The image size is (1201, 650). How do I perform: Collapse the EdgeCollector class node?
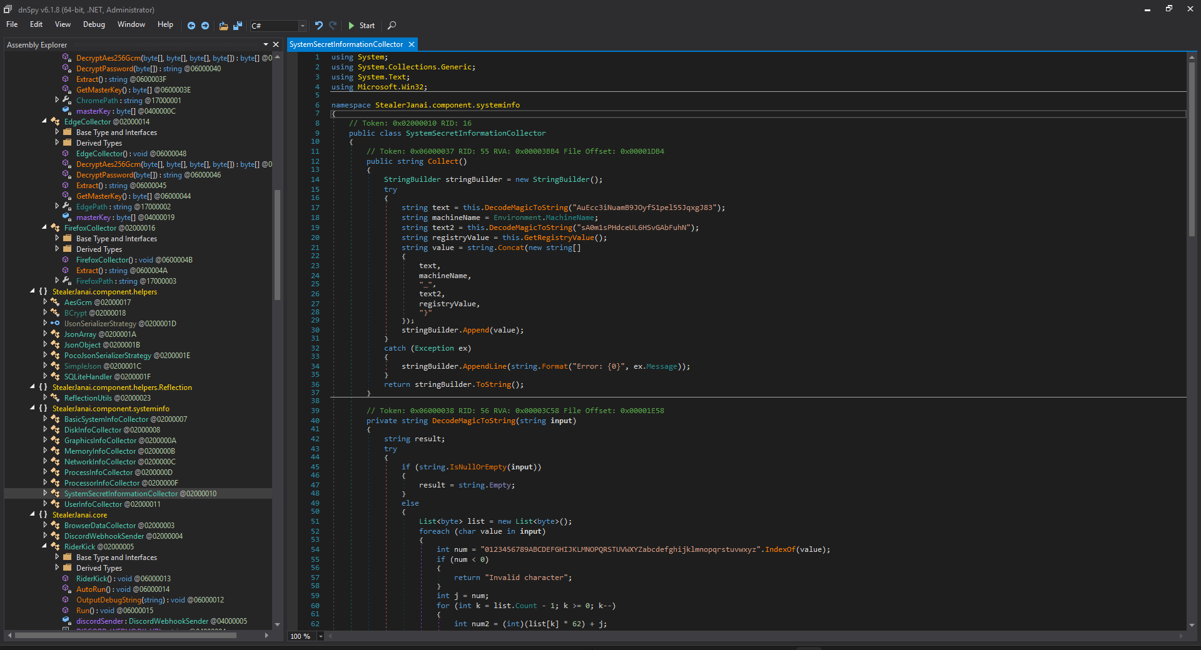coord(44,121)
